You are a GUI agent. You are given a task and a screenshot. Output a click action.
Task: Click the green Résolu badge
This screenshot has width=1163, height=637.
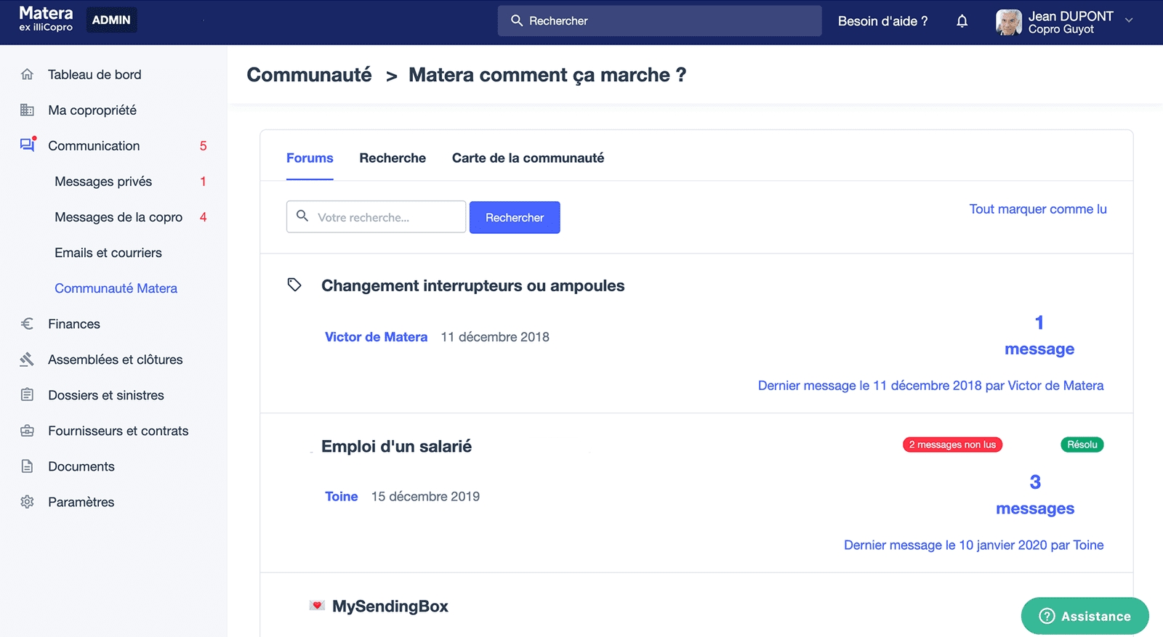(x=1082, y=445)
